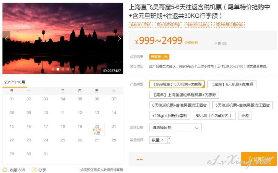Pick 婴儿价（0-2周岁内）option
278x173 pixels.
[214, 116]
